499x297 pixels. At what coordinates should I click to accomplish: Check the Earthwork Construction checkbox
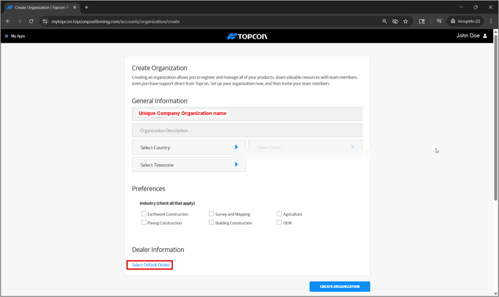pyautogui.click(x=144, y=214)
